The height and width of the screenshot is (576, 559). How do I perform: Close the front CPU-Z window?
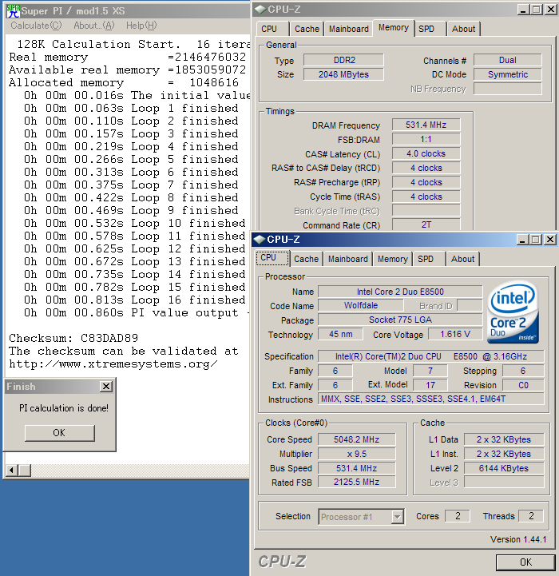tap(550, 240)
